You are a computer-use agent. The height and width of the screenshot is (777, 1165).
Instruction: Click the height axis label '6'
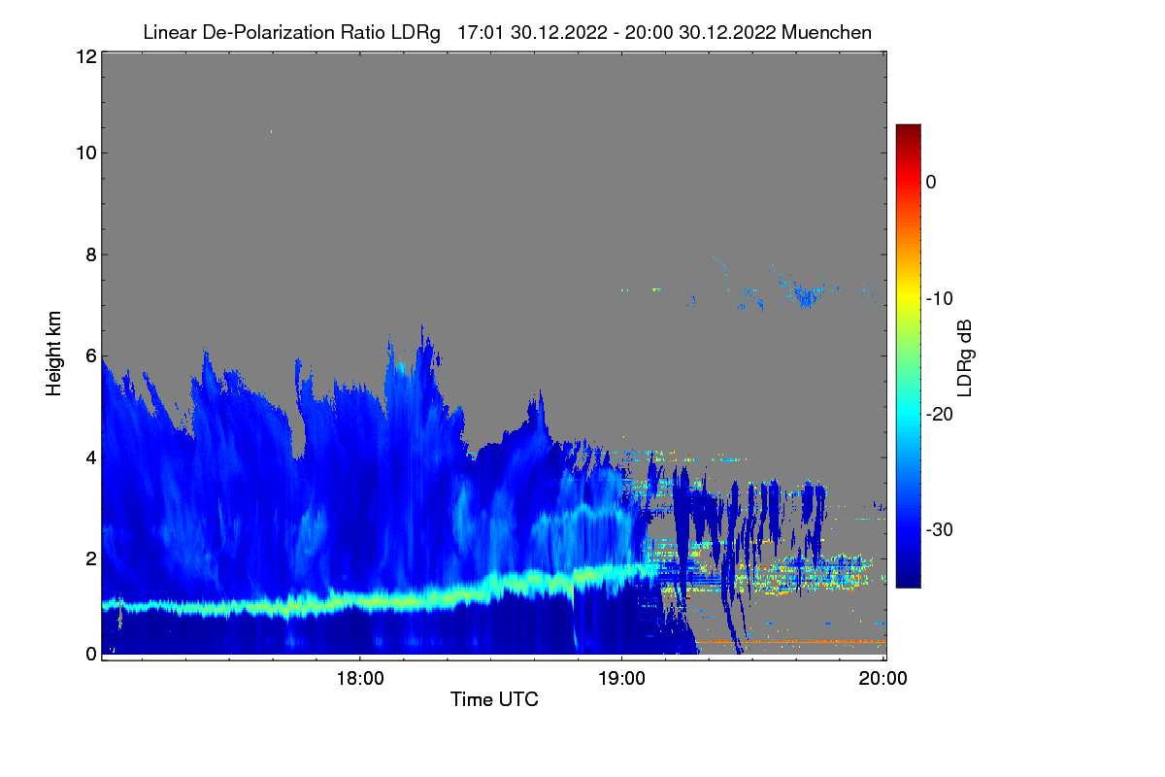pos(89,355)
